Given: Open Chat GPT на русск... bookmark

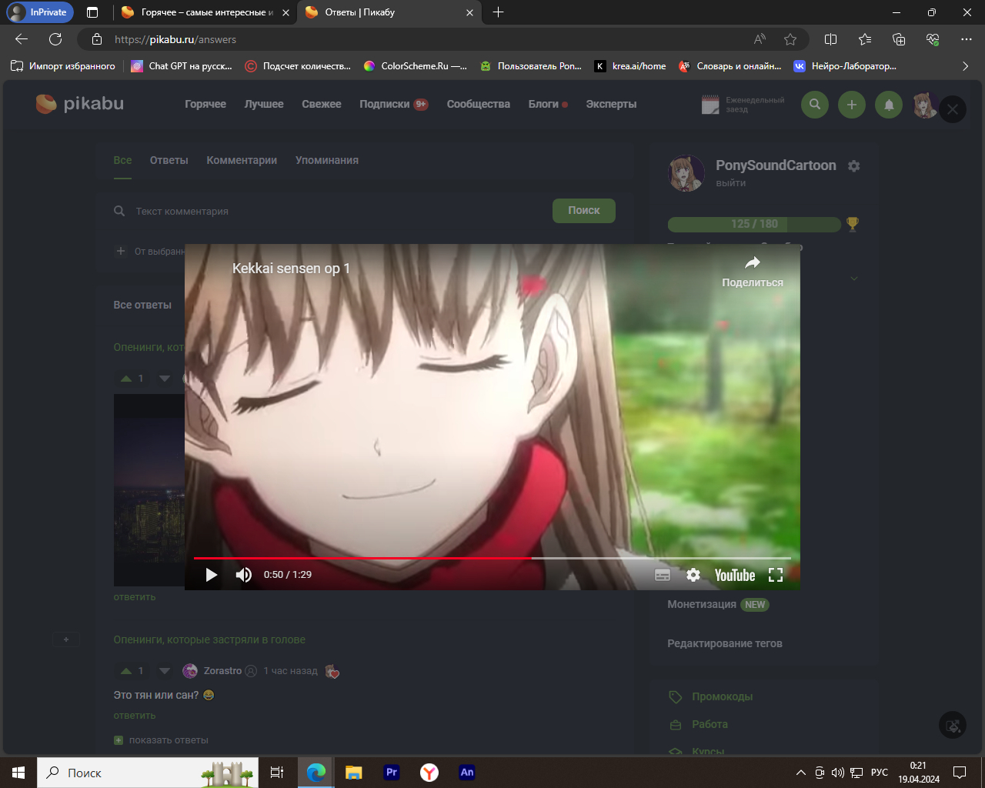Looking at the screenshot, I should 182,66.
